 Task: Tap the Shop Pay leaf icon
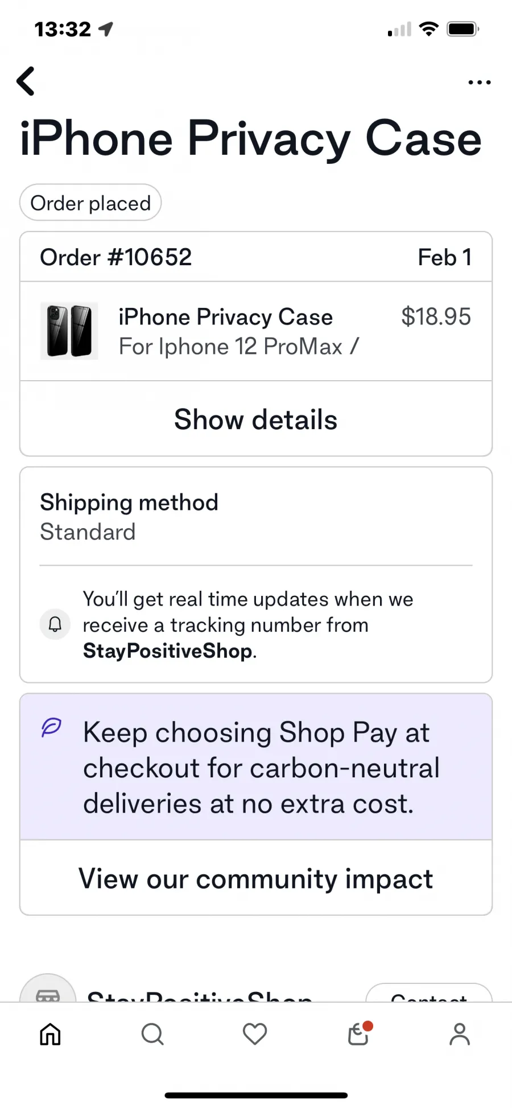click(51, 727)
